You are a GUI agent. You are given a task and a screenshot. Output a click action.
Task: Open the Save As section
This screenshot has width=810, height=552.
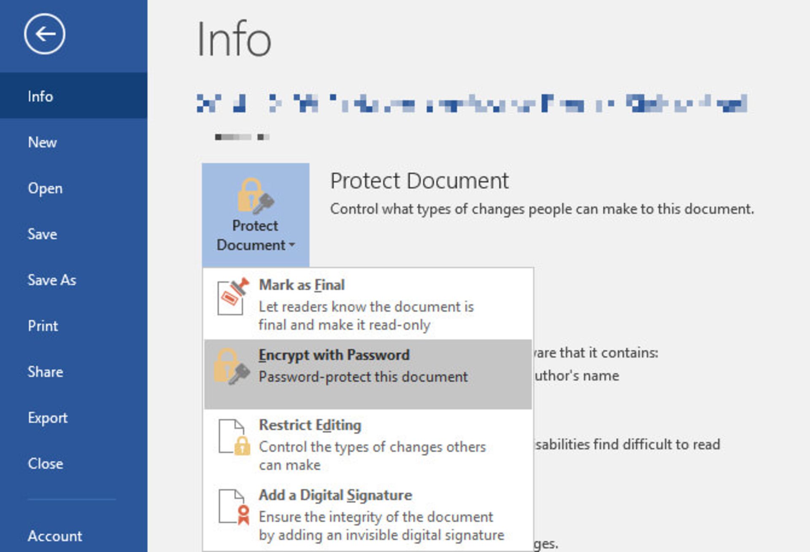coord(52,280)
